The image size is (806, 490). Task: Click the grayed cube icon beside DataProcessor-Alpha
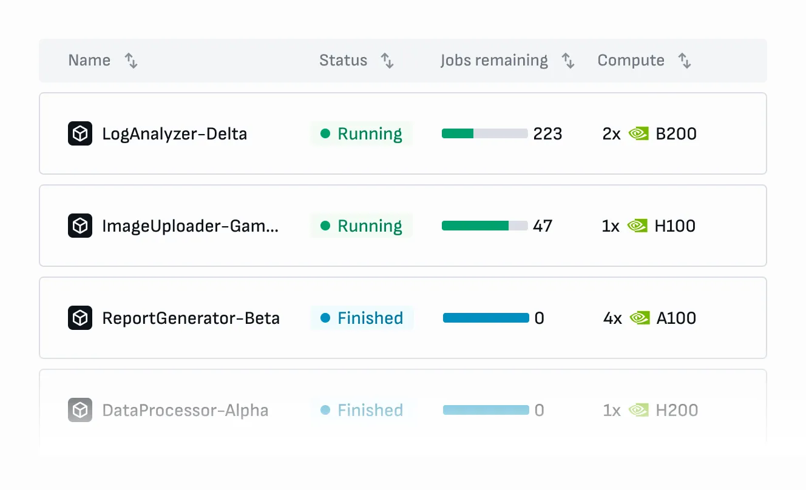click(79, 410)
